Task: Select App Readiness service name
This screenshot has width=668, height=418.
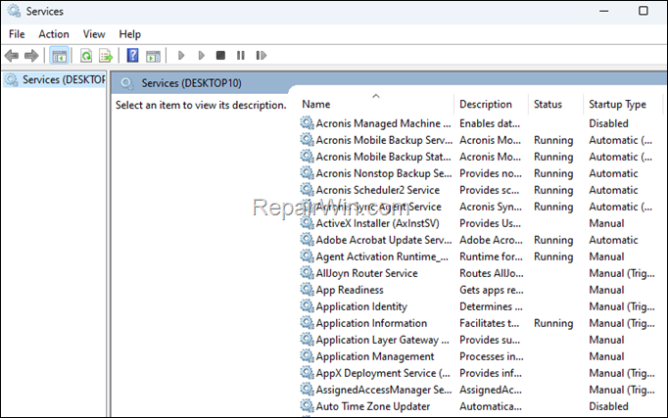Action: click(x=350, y=290)
